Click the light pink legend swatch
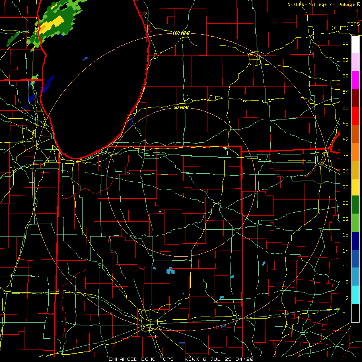This screenshot has height=362, width=362. 355,62
